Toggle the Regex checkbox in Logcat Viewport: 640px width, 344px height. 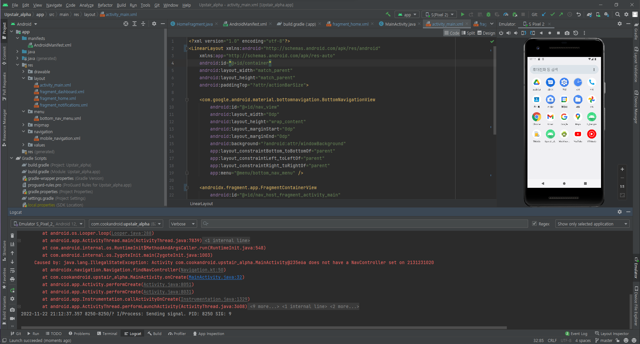pos(534,224)
